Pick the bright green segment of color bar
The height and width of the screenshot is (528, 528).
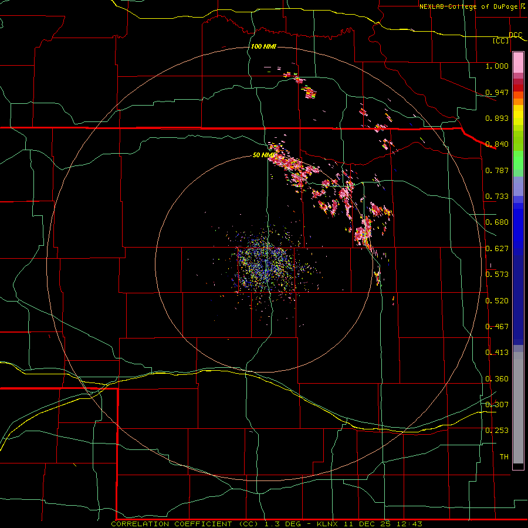coord(518,159)
